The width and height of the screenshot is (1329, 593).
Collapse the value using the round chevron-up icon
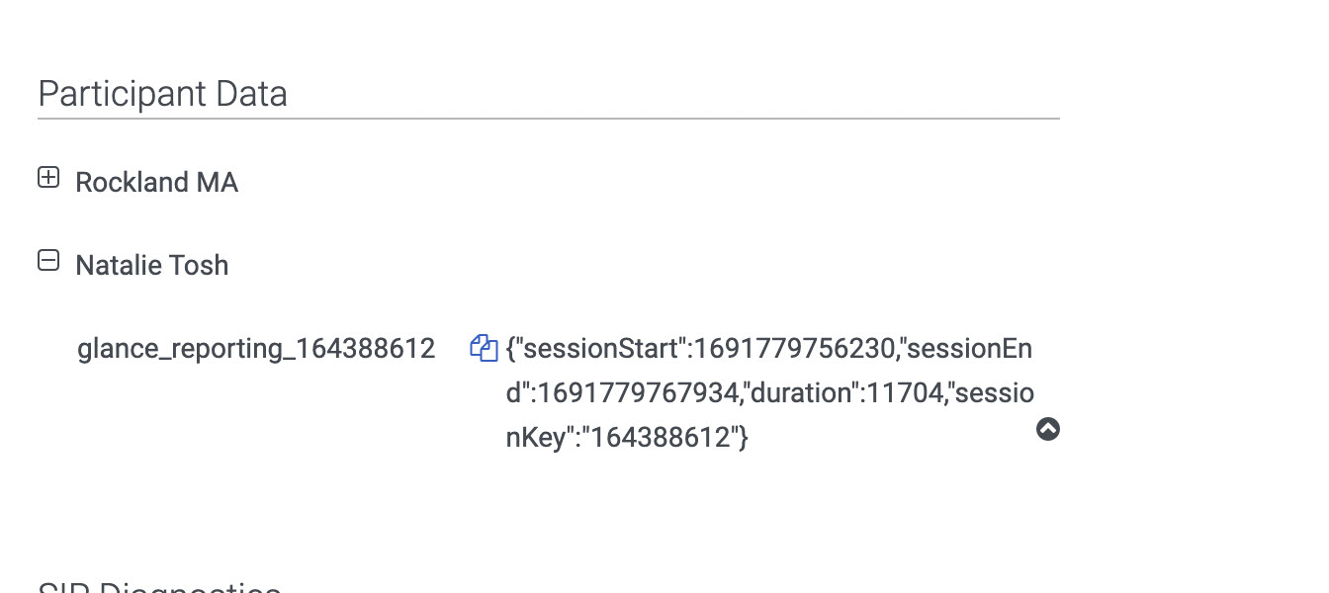(1048, 429)
